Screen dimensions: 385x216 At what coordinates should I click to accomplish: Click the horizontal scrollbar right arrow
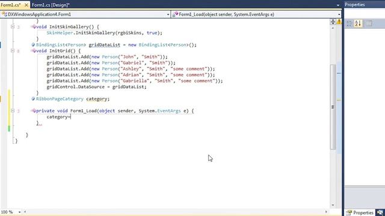click(x=326, y=212)
